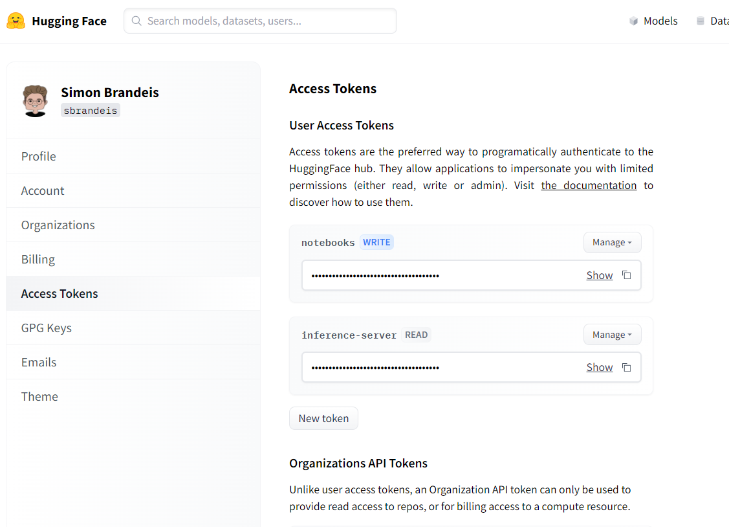Viewport: 729px width, 527px height.
Task: Show the notebooks token value
Action: 599,275
